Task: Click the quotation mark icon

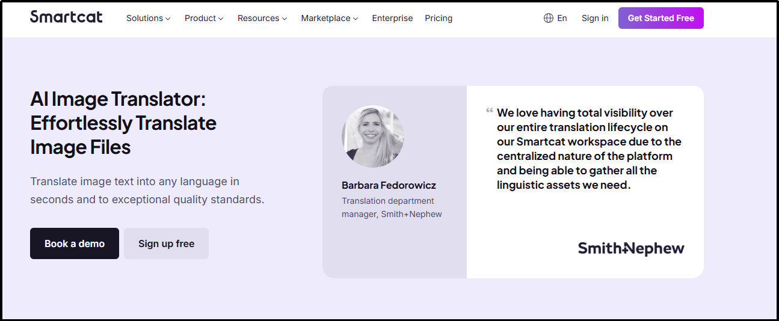Action: (490, 111)
